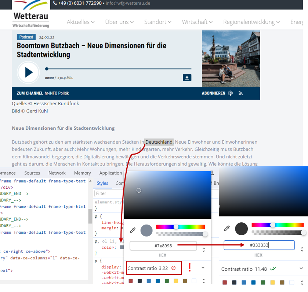Switch to the Network tab

tap(57, 173)
